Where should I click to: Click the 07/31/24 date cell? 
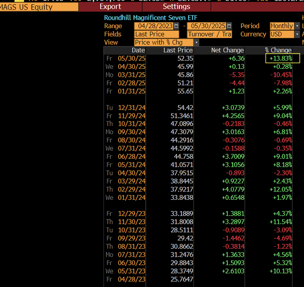131,148
